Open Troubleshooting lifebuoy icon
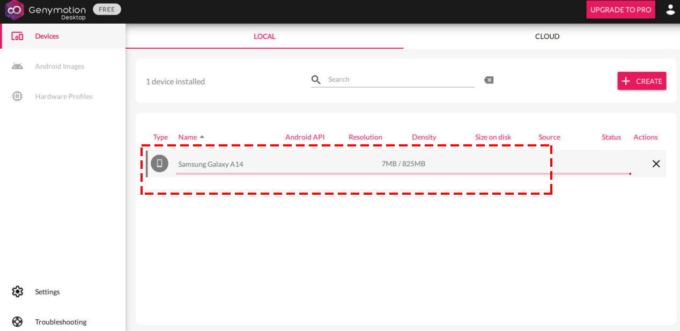Viewport: 680px width, 331px height. [x=17, y=322]
